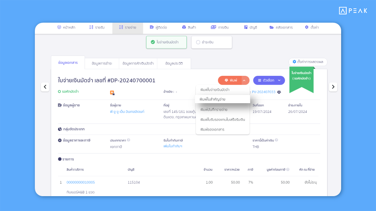Click the help icon beside ประเภทราคา
The image size is (376, 211).
pos(128,140)
